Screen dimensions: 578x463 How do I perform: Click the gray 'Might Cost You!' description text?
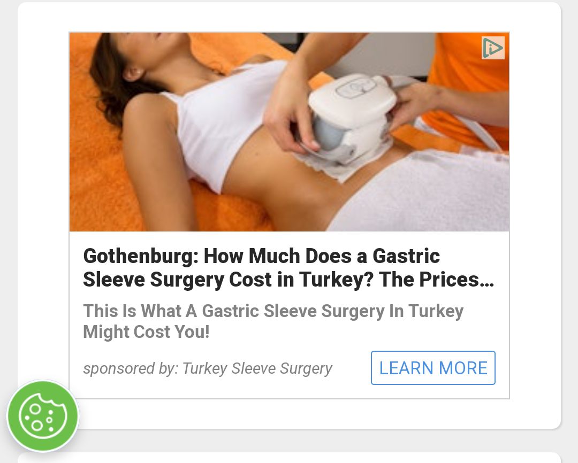[146, 332]
